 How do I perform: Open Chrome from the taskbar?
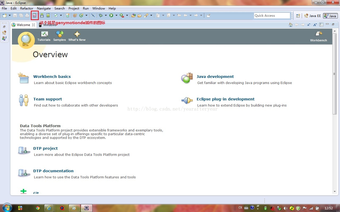[x=38, y=208]
